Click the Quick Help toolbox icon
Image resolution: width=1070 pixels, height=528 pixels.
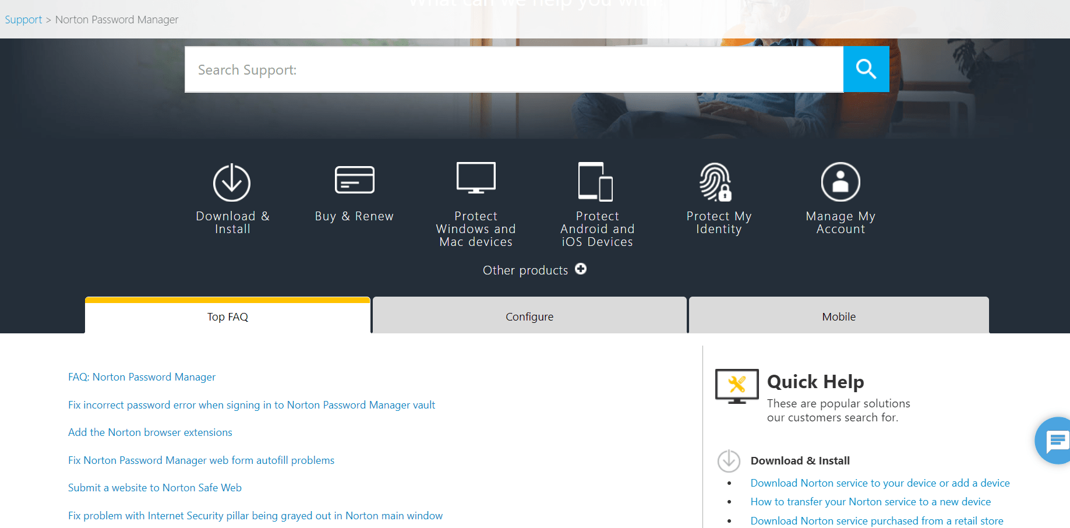(x=737, y=385)
